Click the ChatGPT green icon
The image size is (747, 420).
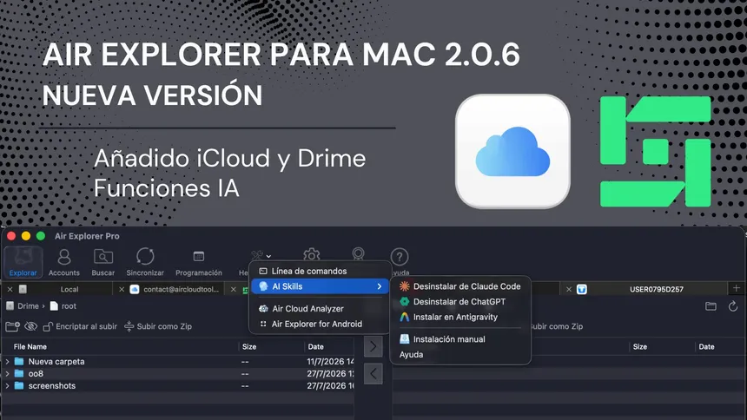[405, 301]
